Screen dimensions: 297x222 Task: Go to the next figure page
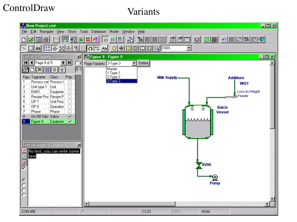[x=64, y=63]
